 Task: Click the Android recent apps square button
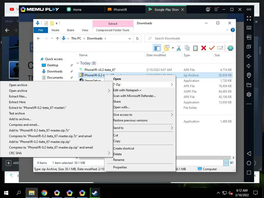point(249,172)
